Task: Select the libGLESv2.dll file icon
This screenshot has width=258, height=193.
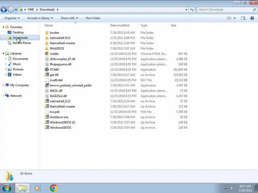Action: [47, 96]
